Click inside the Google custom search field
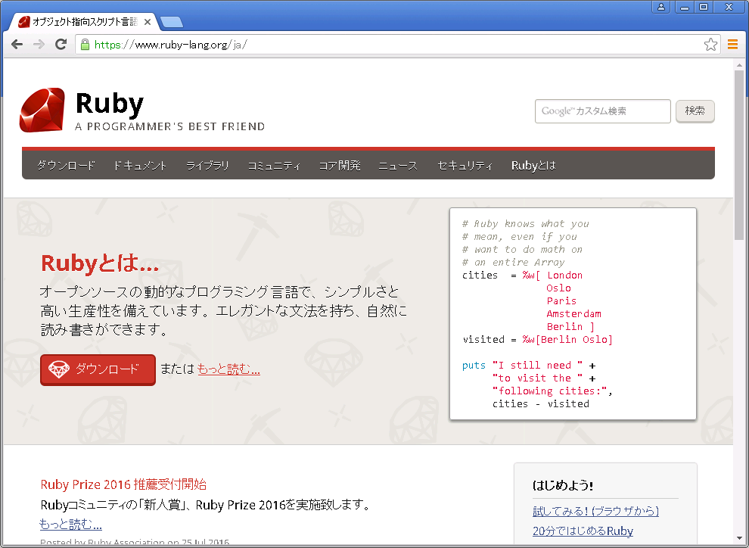This screenshot has height=548, width=749. coord(601,111)
